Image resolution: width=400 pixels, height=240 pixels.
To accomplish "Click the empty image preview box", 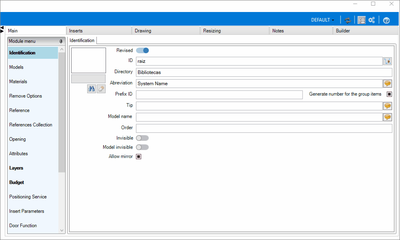I will click(x=88, y=60).
